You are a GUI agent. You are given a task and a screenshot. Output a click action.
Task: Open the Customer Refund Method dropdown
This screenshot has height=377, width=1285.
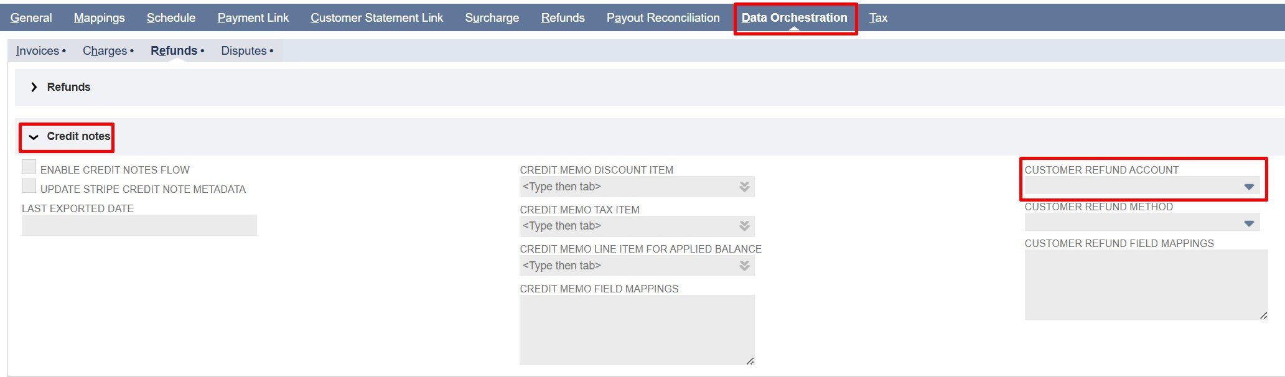(x=1248, y=223)
